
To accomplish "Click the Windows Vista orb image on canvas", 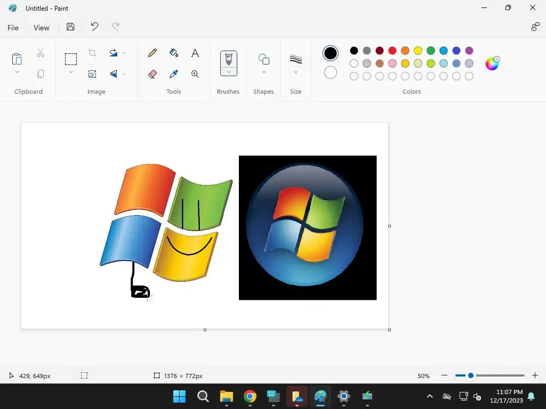I will pos(308,228).
